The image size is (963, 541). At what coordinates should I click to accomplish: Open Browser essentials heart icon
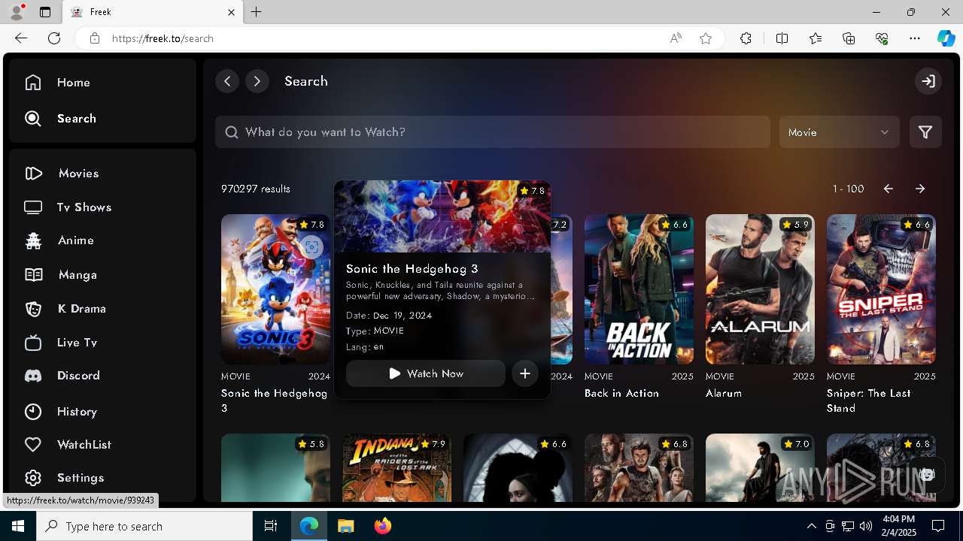pyautogui.click(x=882, y=38)
